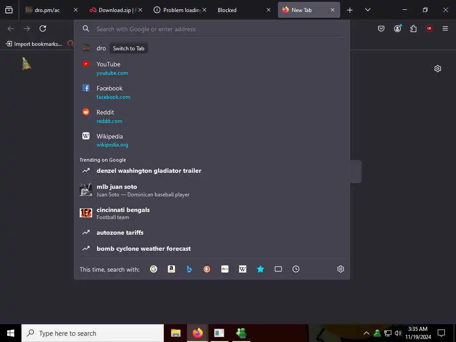
Task: Switch to the Problem loading tab
Action: 180,10
